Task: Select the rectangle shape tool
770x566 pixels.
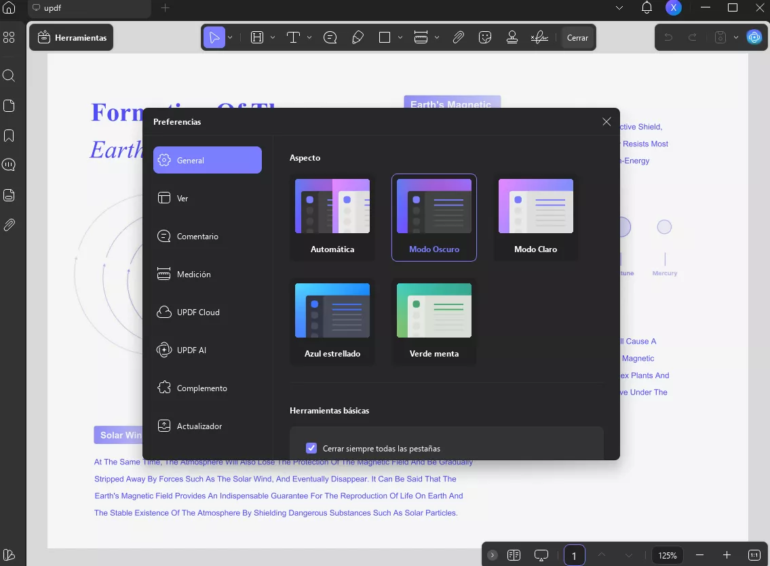Action: click(385, 37)
